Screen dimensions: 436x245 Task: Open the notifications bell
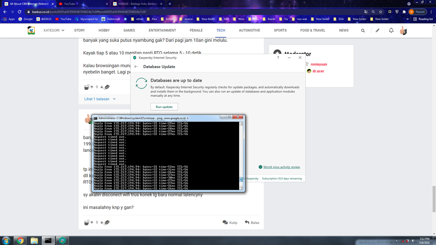391,30
